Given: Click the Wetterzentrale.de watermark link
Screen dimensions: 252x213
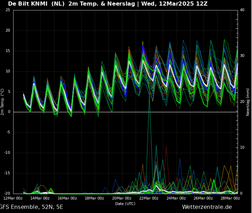Looking at the screenshot, I should 207,207.
